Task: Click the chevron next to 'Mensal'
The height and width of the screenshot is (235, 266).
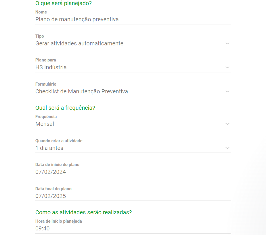Action: (x=227, y=124)
